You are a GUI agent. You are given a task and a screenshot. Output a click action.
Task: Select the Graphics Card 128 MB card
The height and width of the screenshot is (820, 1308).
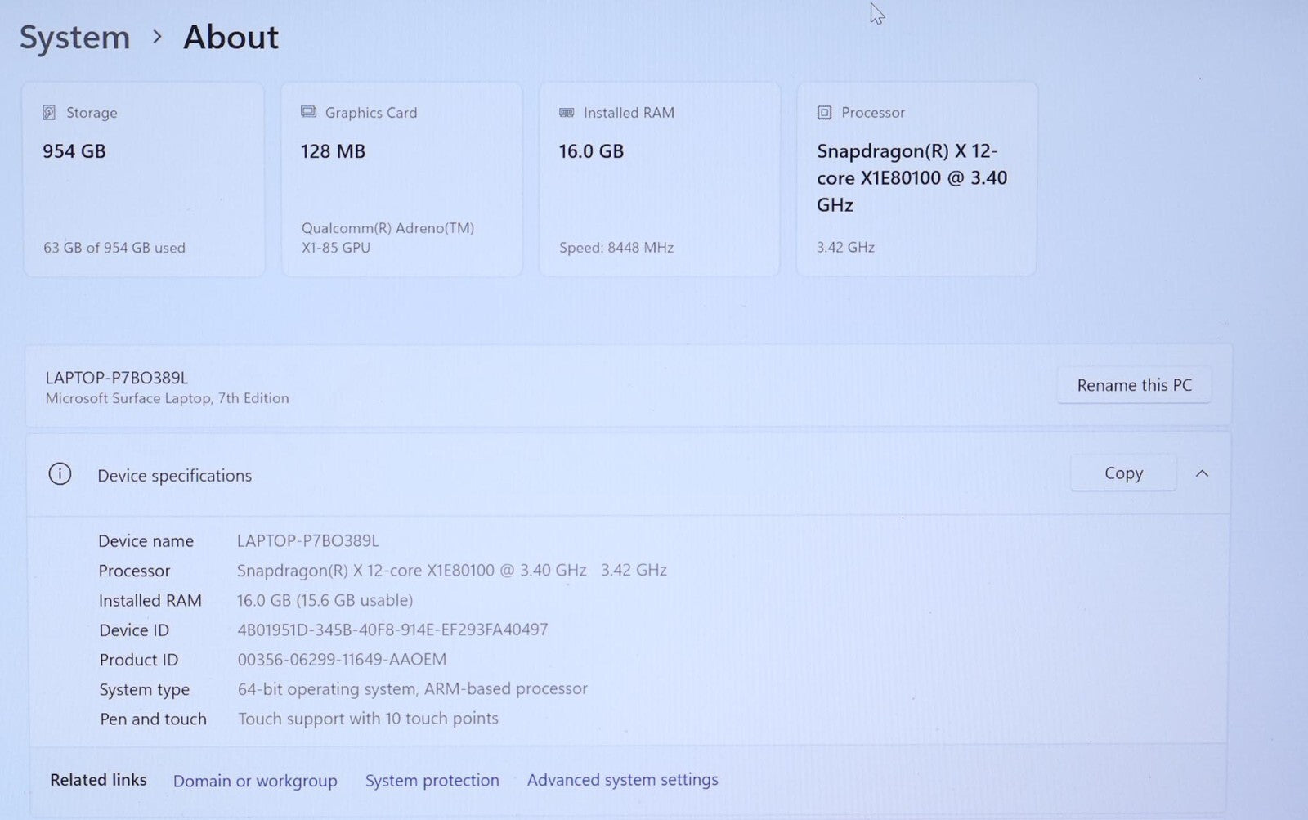click(x=401, y=180)
